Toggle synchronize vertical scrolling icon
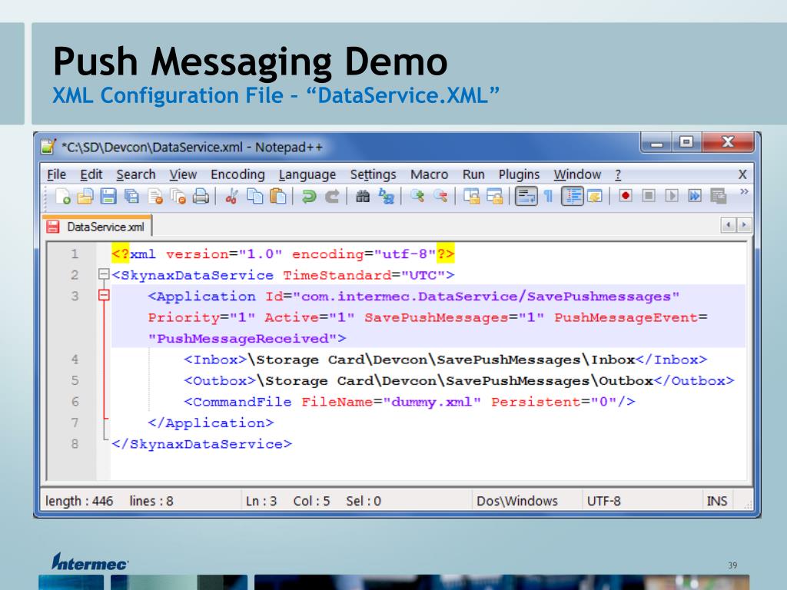 pos(471,196)
